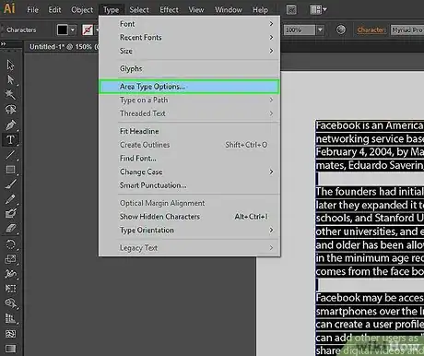Expand the Change Case submenu
The image size is (424, 356).
[x=189, y=172]
